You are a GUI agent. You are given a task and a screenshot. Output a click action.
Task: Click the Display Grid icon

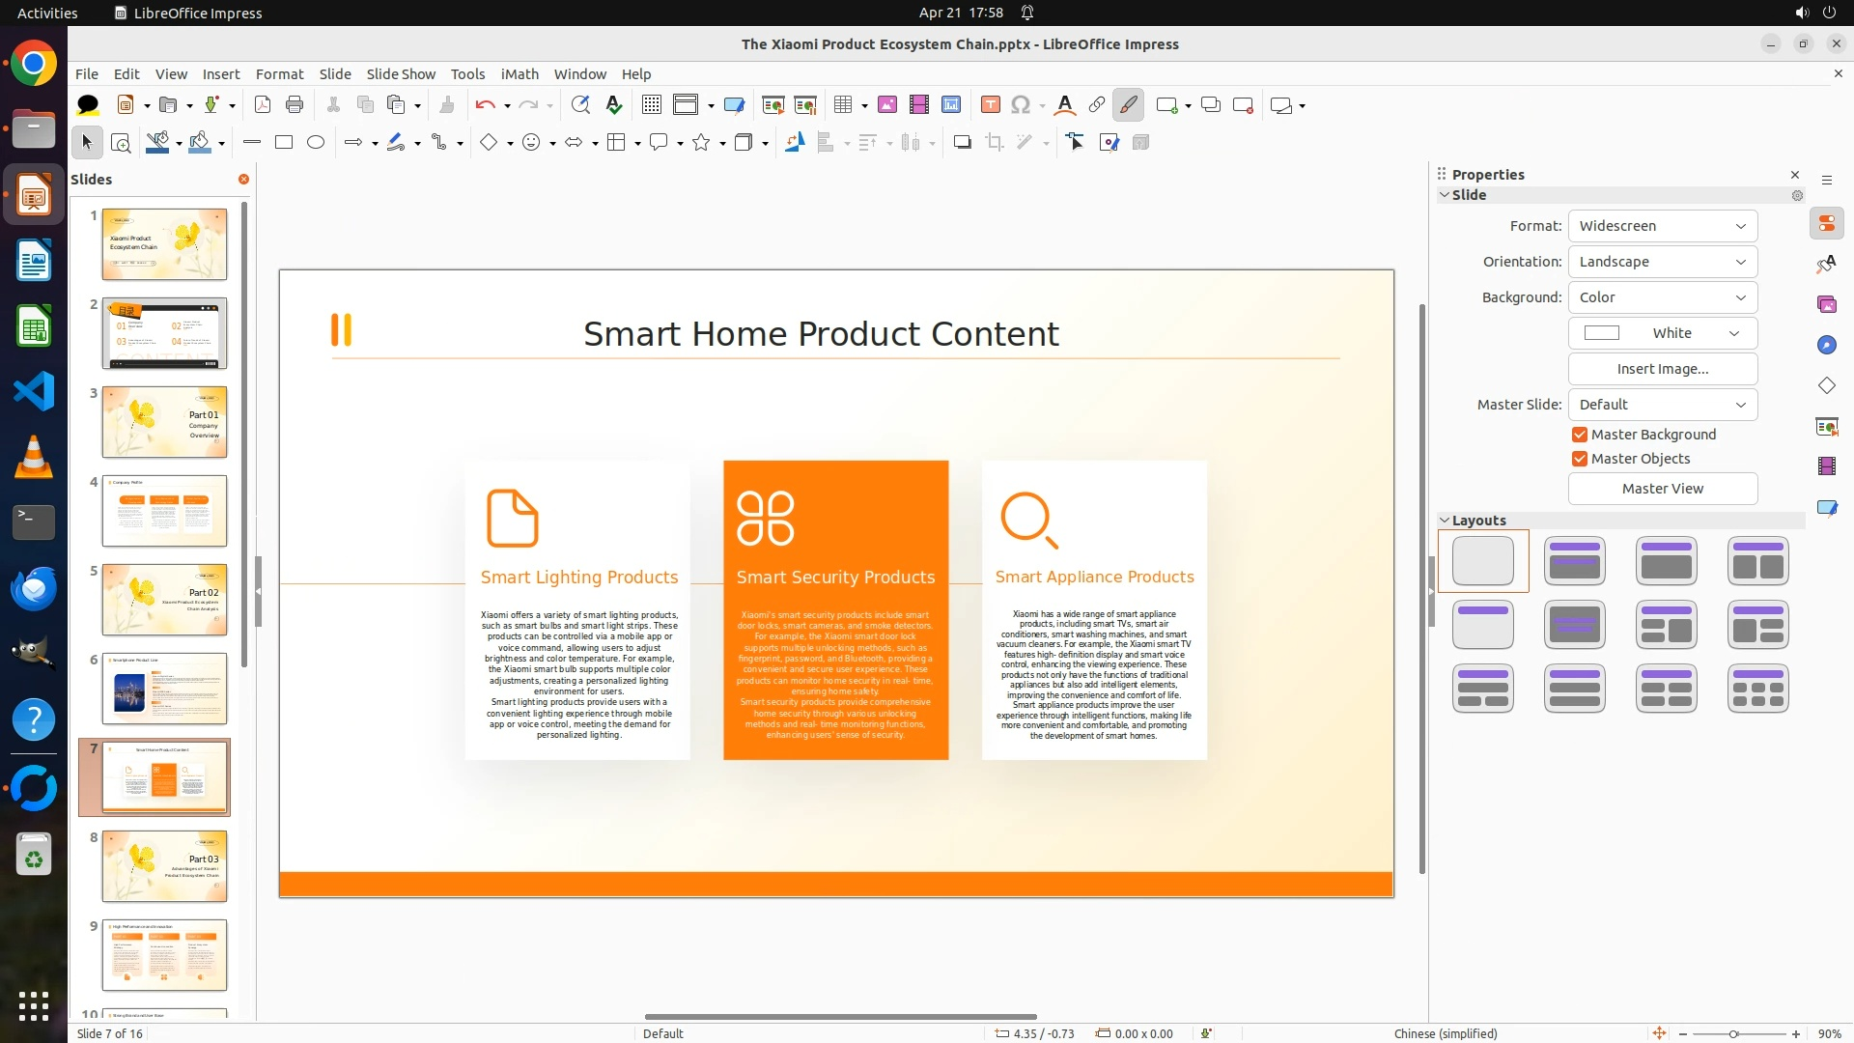click(652, 105)
